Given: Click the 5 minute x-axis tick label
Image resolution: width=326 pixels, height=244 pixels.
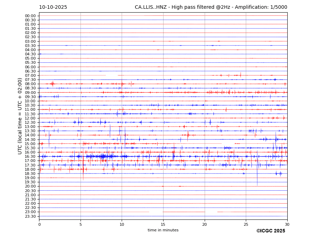Looking at the screenshot, I should click(x=81, y=224).
